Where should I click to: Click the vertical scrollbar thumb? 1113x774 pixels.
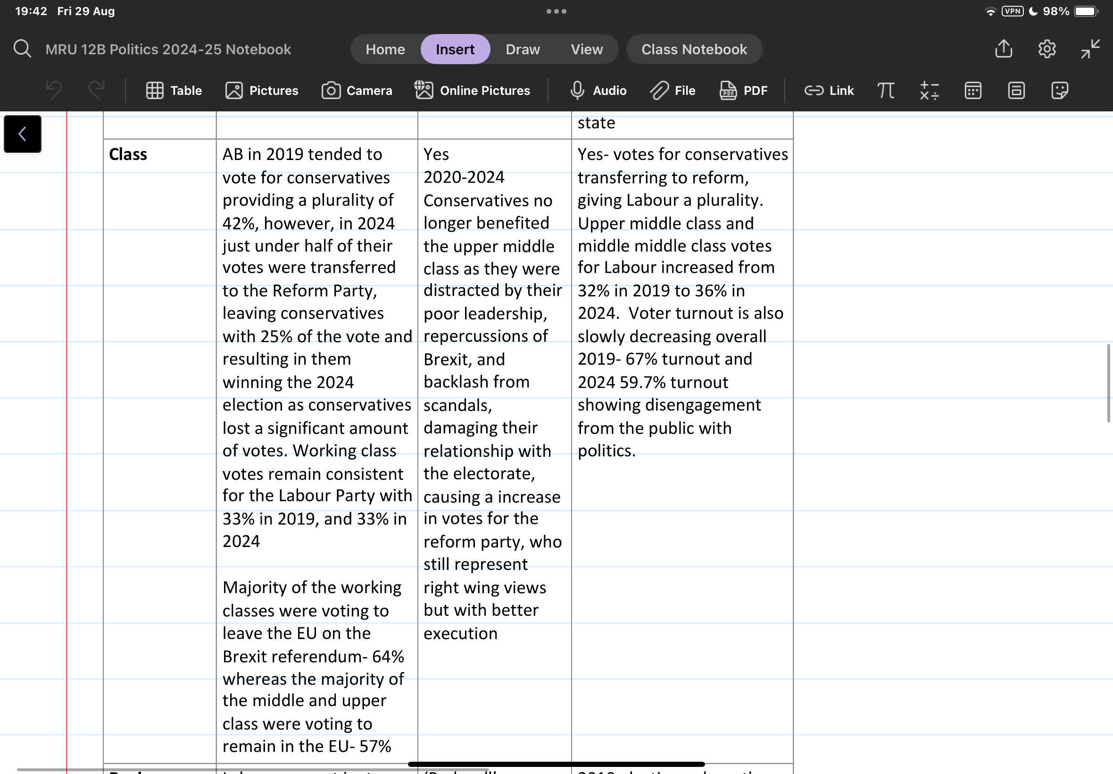click(x=1108, y=383)
